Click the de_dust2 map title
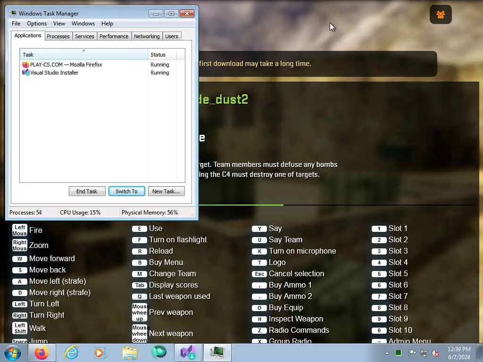 point(223,99)
